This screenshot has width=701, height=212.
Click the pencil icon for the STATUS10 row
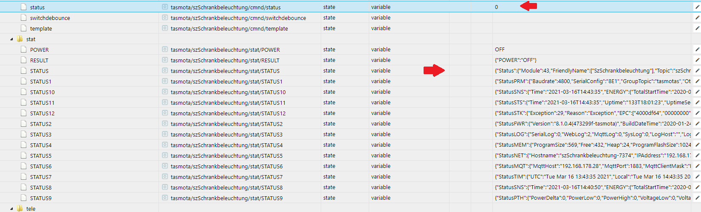tap(697, 92)
